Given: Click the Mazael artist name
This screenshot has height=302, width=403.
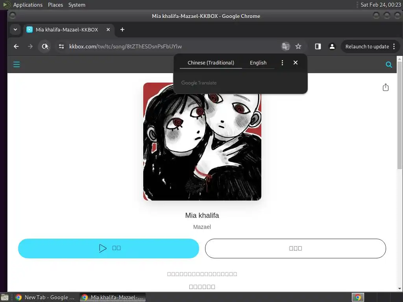Looking at the screenshot, I should [x=202, y=227].
